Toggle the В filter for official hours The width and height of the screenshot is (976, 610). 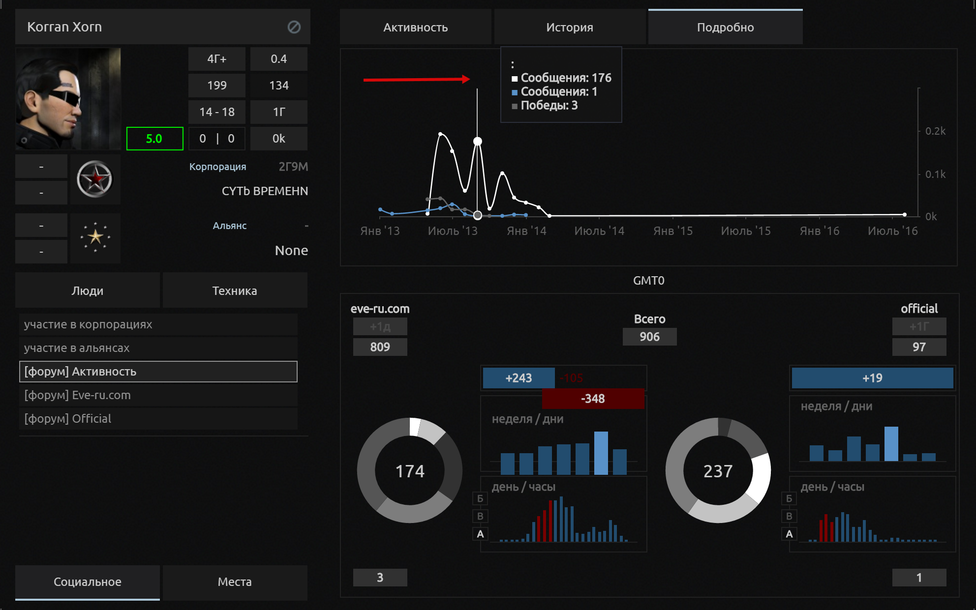click(x=789, y=516)
